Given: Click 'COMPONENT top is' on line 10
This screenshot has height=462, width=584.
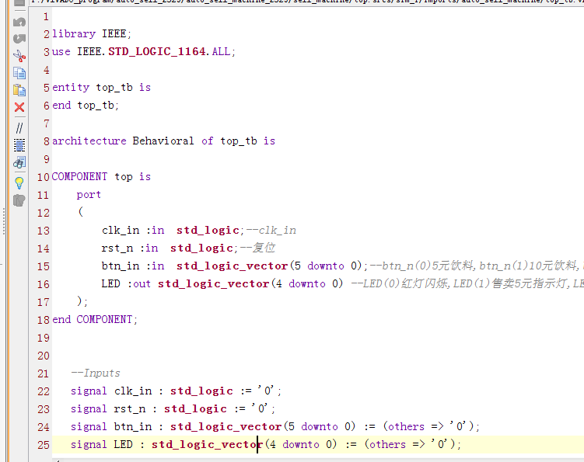Looking at the screenshot, I should (x=101, y=177).
